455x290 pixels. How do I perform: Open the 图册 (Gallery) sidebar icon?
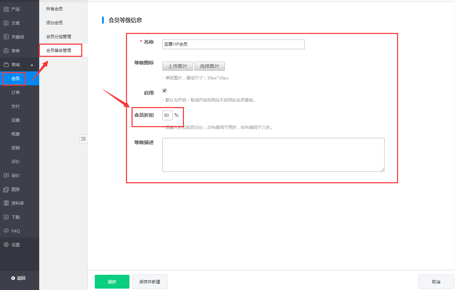(6, 190)
